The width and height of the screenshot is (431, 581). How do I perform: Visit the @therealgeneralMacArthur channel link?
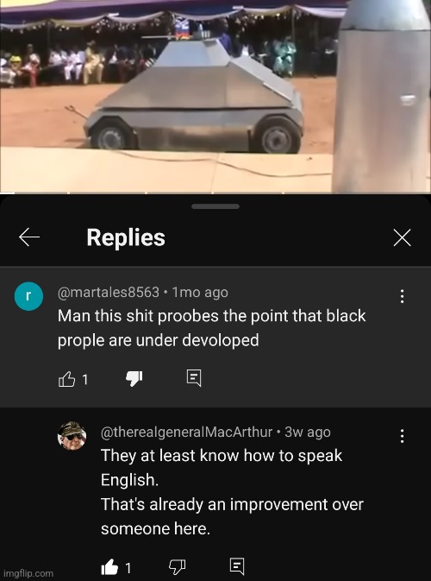click(187, 432)
